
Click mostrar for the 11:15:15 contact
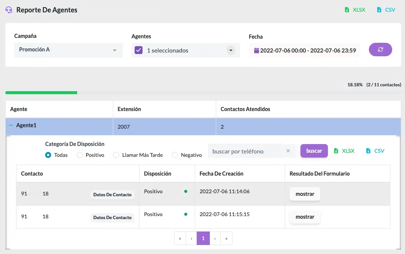click(305, 217)
